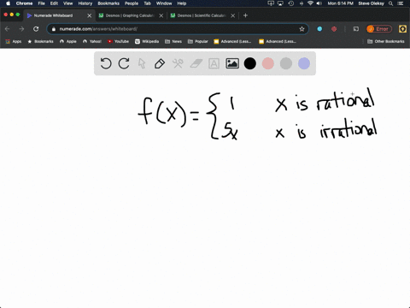
Task: Expand the Popular bookmarks folder
Action: tap(198, 41)
